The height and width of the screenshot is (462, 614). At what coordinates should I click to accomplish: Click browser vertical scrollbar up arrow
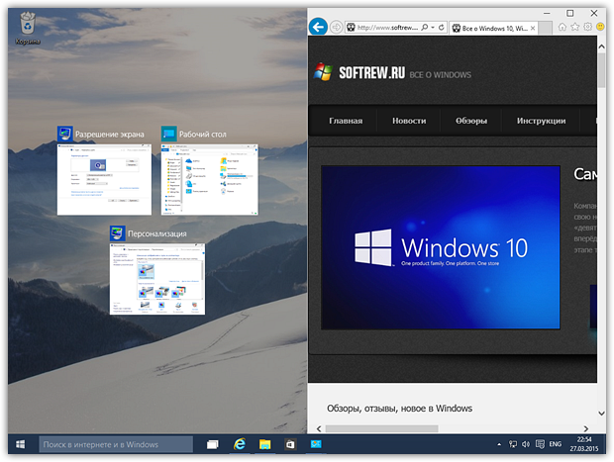601,46
